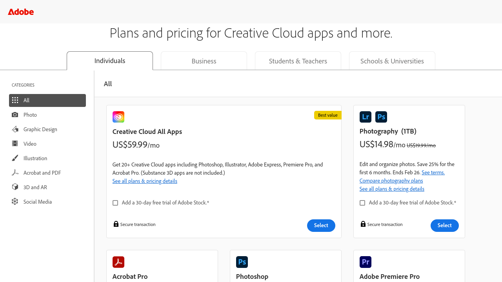502x282 pixels.
Task: Click the Best value badge
Action: click(x=327, y=115)
